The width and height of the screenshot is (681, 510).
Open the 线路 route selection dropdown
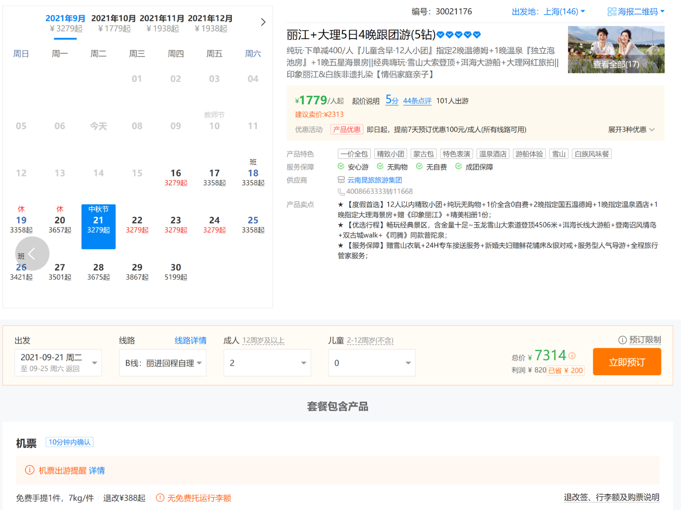click(163, 363)
